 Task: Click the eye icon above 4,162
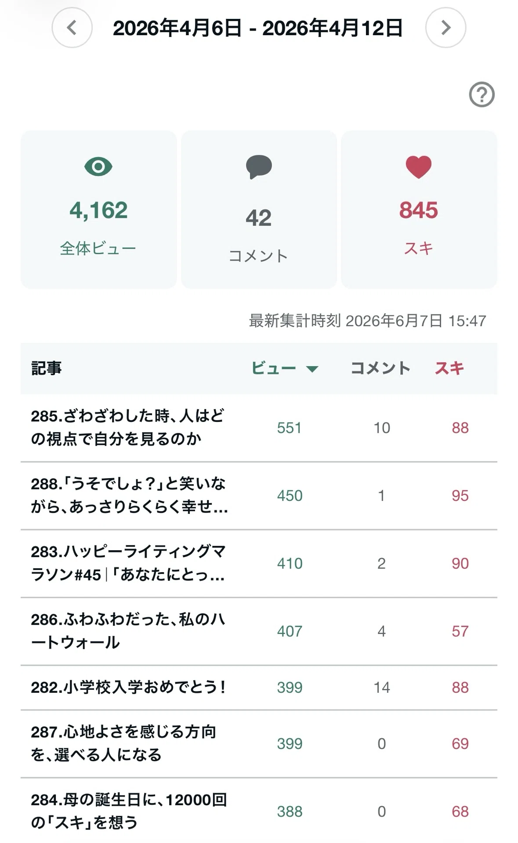point(98,167)
